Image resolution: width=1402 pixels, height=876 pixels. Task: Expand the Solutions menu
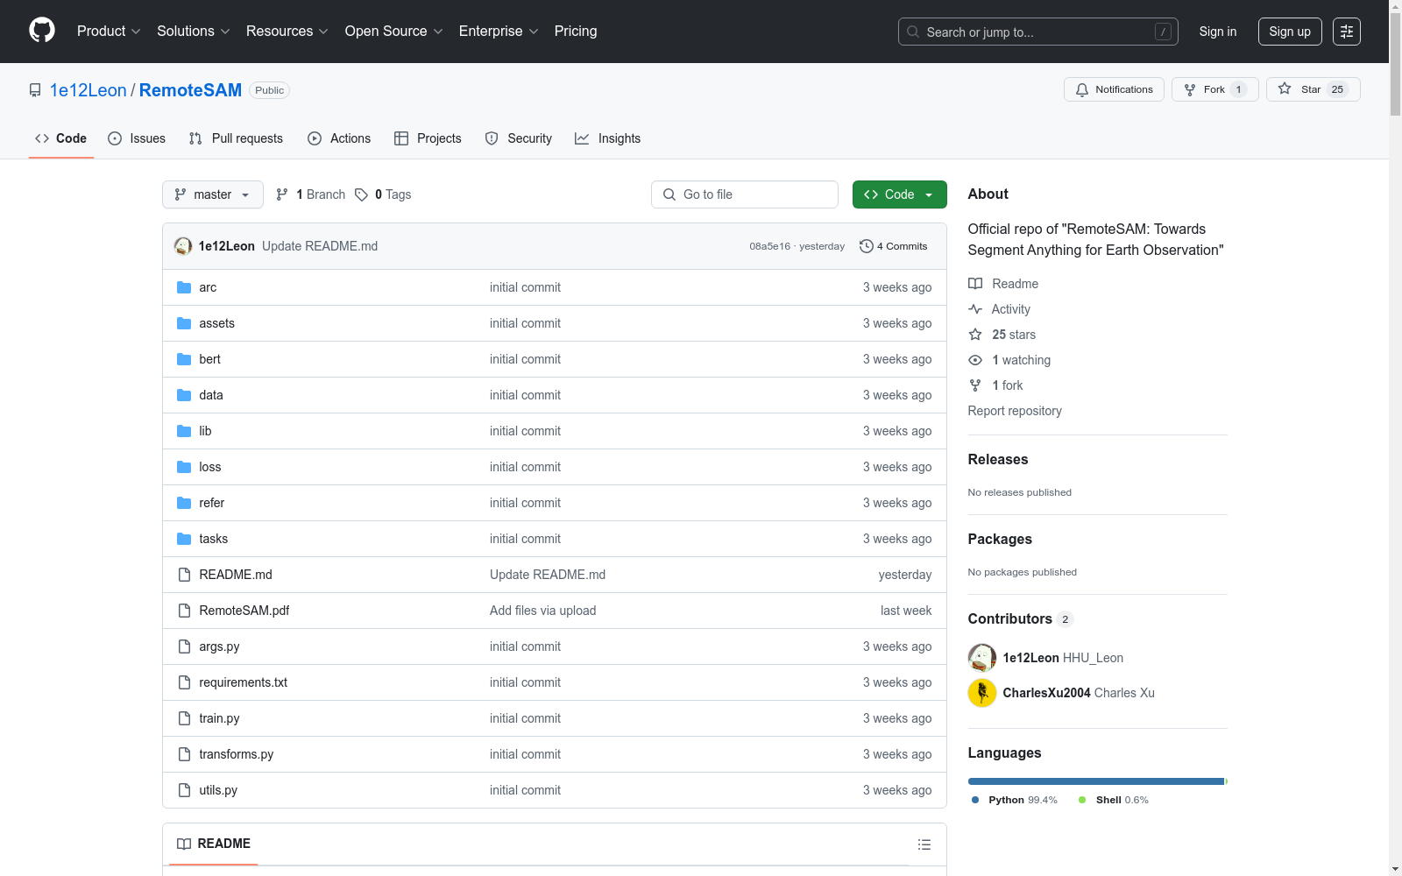coord(193,32)
